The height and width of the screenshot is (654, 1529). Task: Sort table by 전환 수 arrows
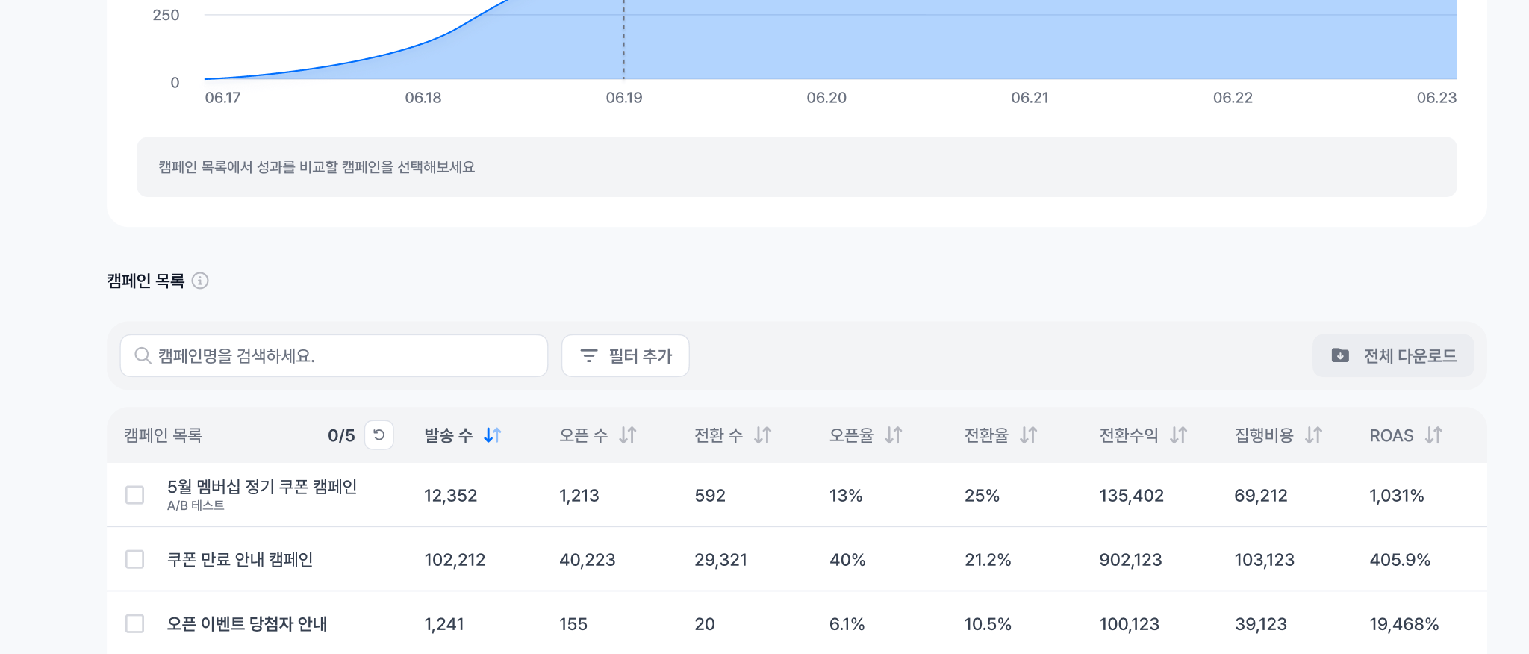[762, 435]
